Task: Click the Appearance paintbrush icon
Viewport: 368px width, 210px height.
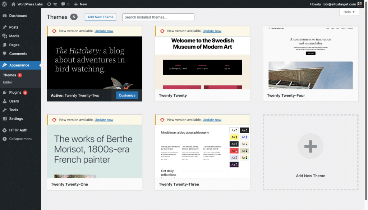Action: tap(4, 65)
